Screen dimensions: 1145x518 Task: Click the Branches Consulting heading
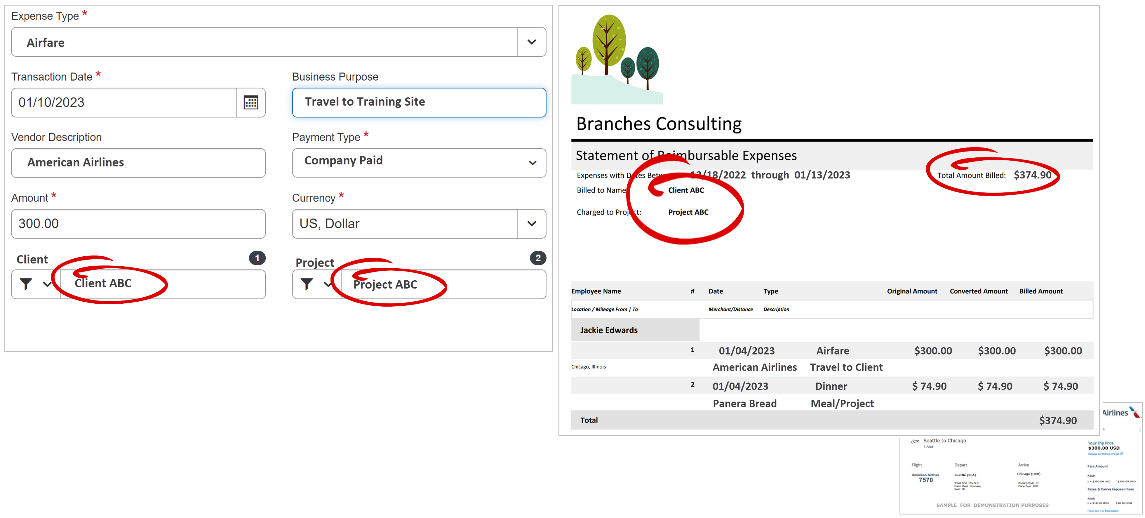659,124
